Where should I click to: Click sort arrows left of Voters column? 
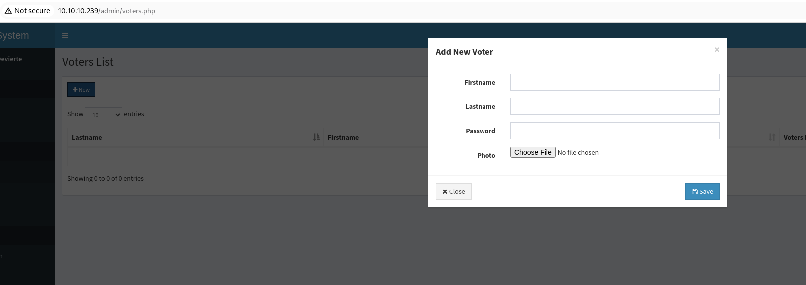coord(772,137)
